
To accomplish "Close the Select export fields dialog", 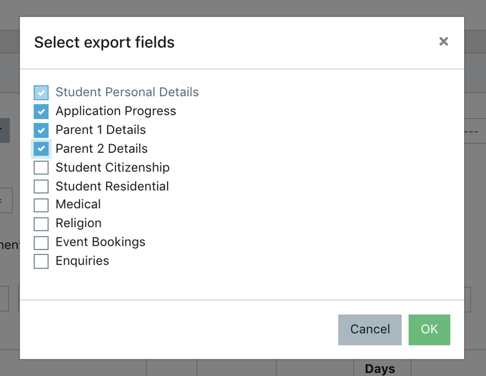I will point(443,41).
